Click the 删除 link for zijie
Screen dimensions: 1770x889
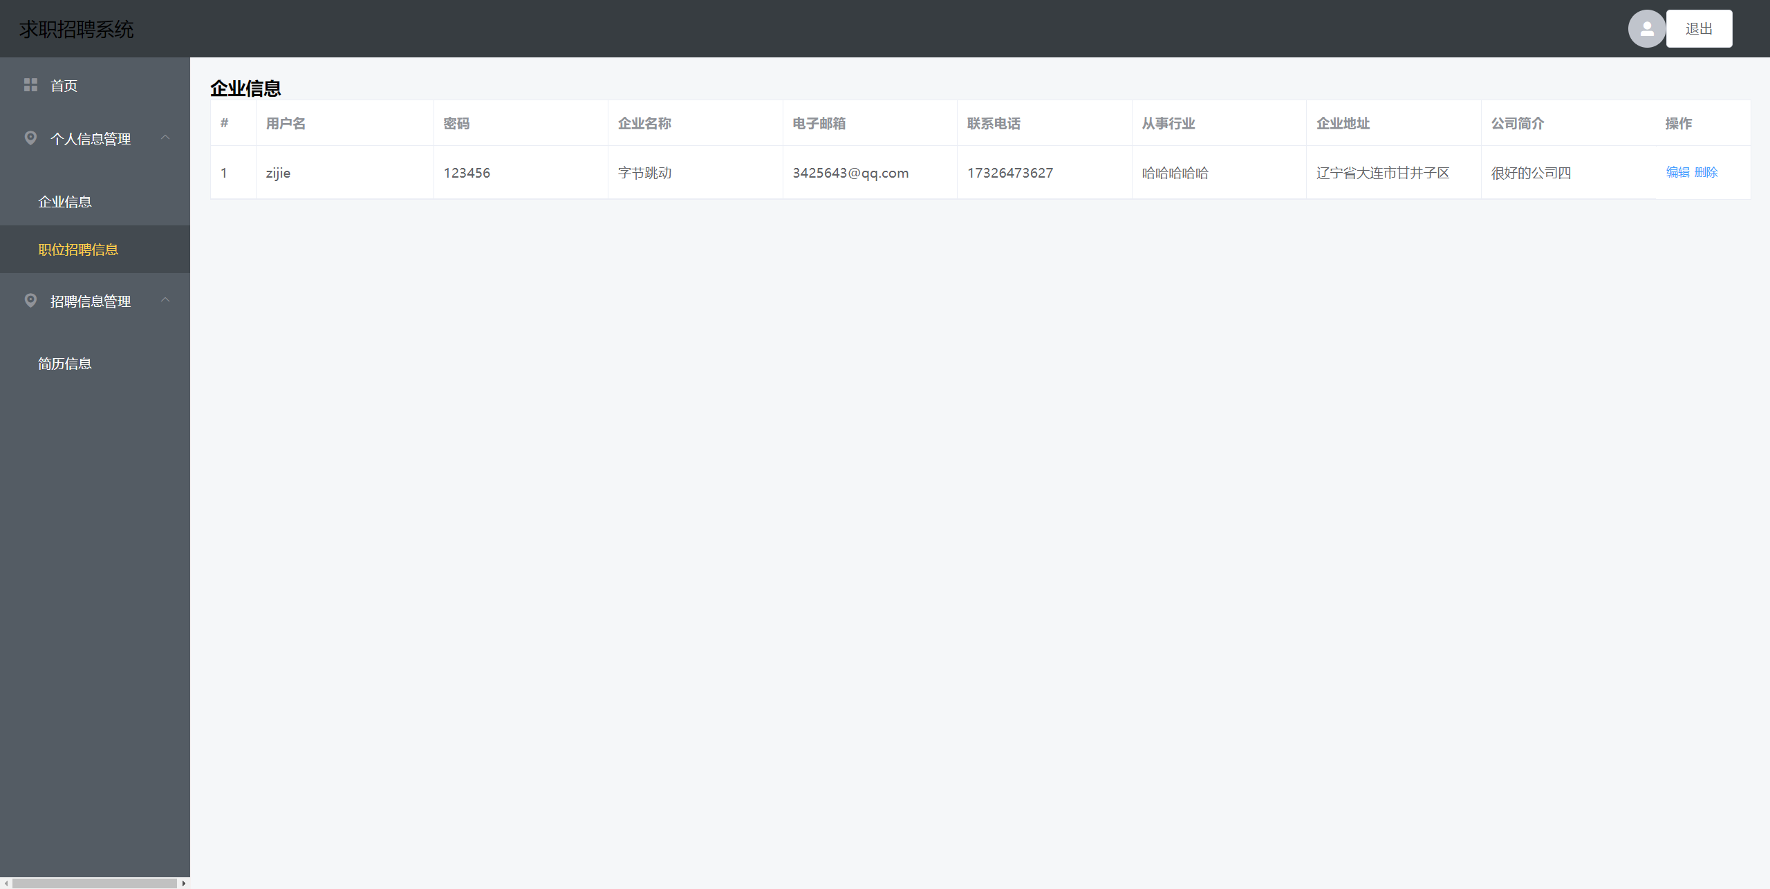[1706, 172]
